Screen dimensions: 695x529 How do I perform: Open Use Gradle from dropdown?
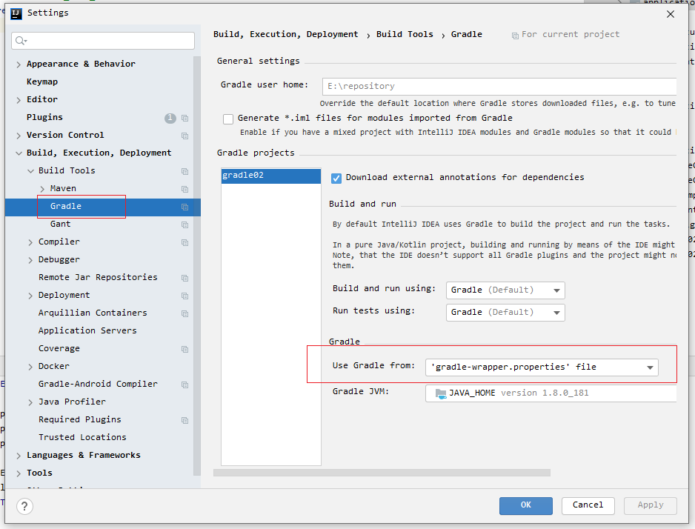542,367
